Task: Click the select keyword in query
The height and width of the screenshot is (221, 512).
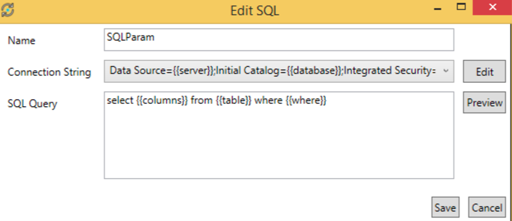Action: tap(119, 101)
